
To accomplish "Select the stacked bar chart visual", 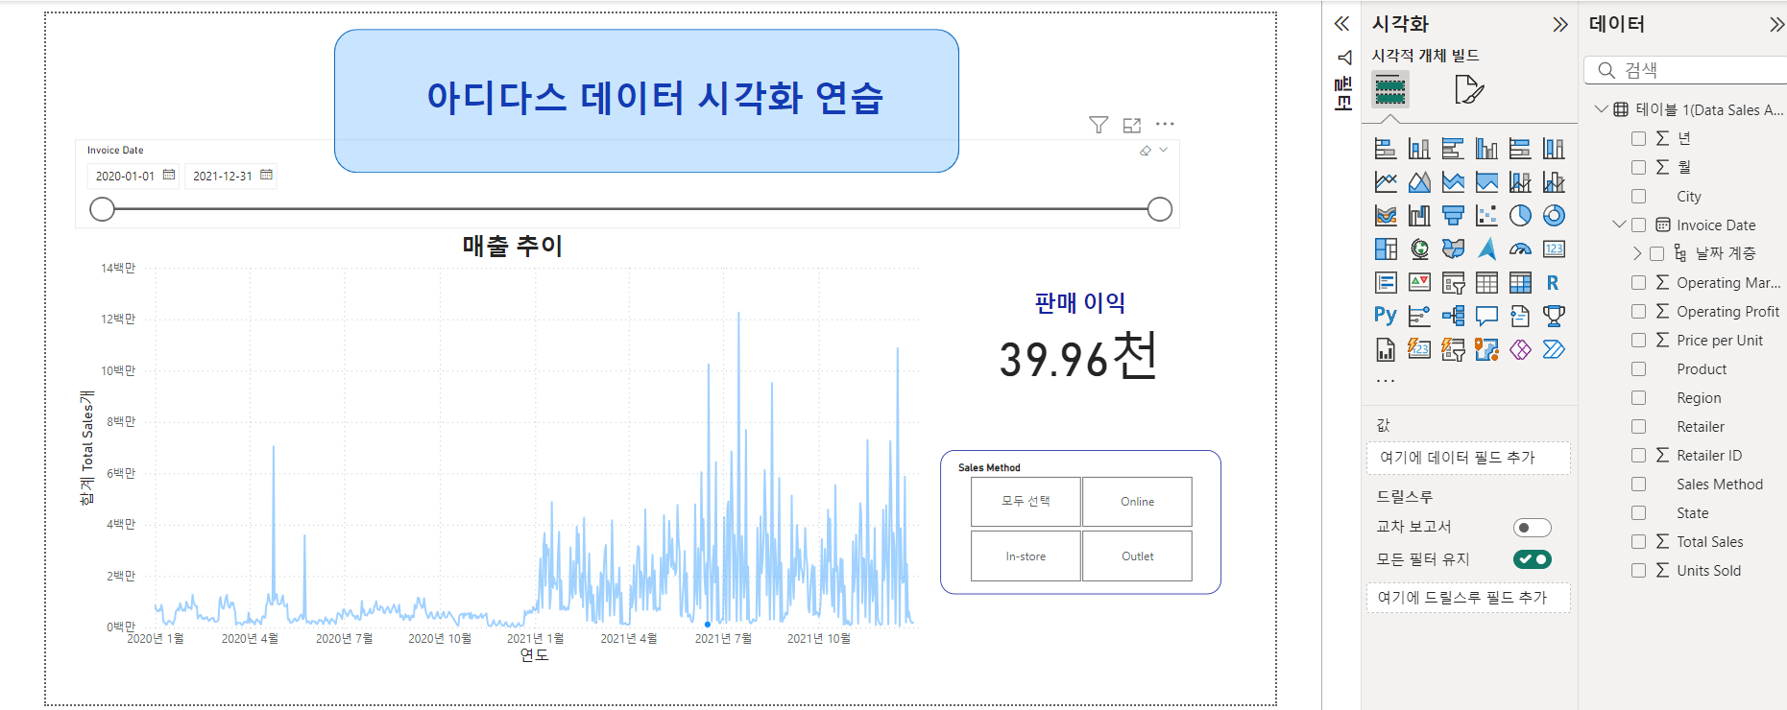I will click(1386, 149).
